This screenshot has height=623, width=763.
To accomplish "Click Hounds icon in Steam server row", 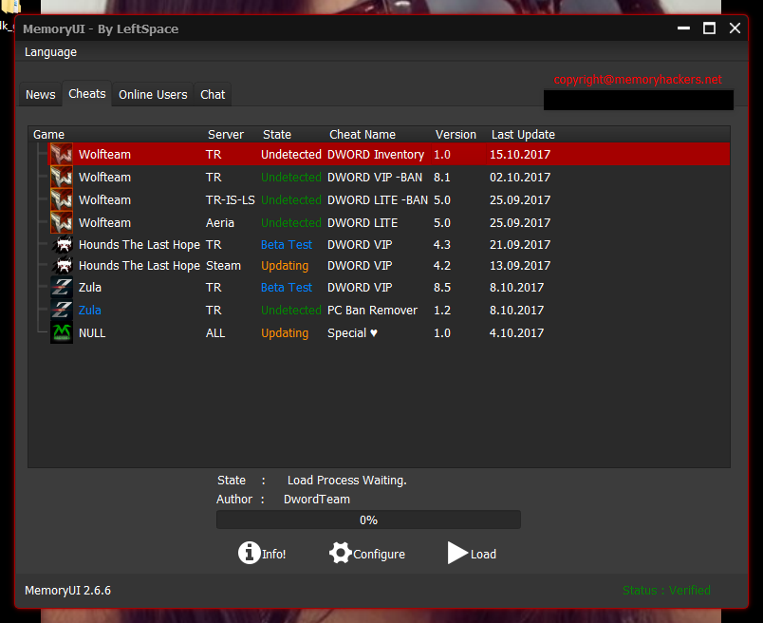I will click(64, 266).
